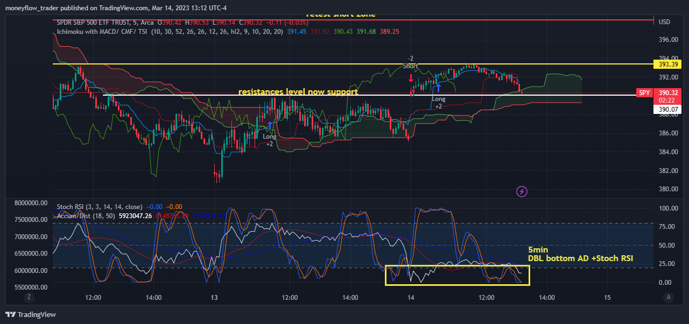The width and height of the screenshot is (689, 324).
Task: Click the 382.00 price axis label
Action: click(667, 170)
